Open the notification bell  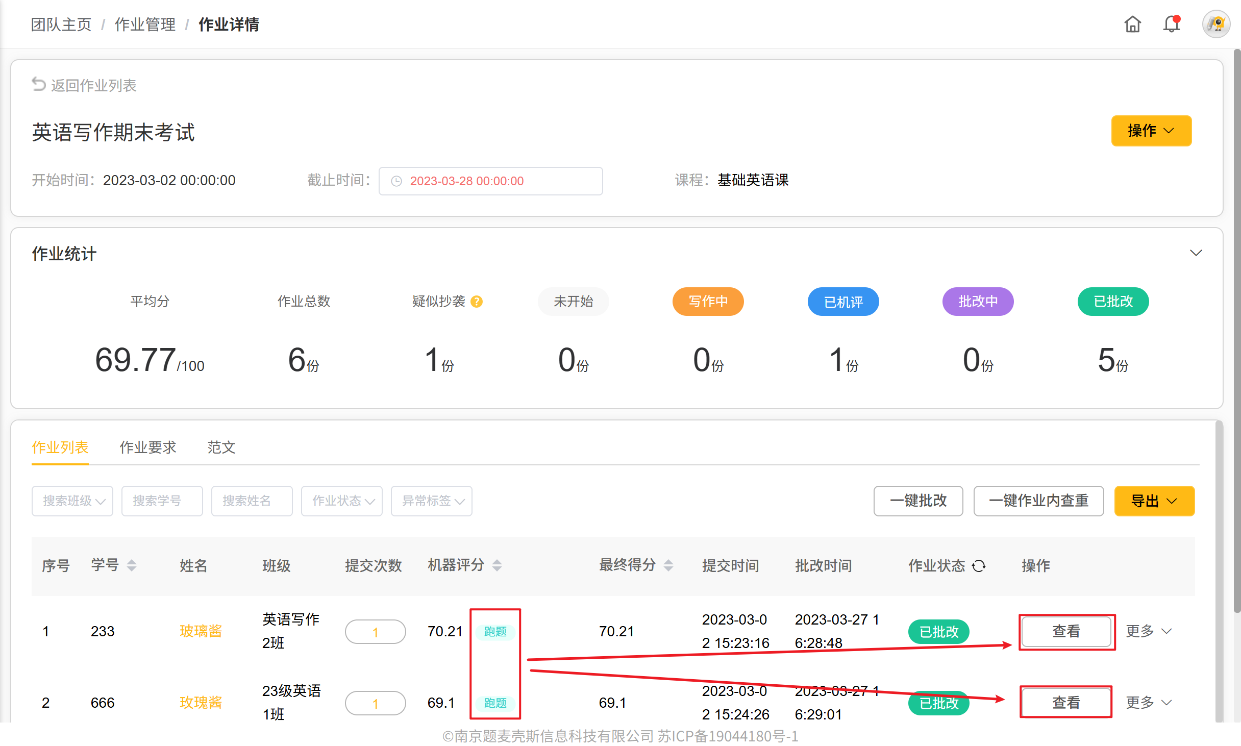click(1171, 24)
